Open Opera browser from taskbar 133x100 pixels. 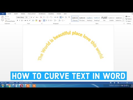pos(22,86)
